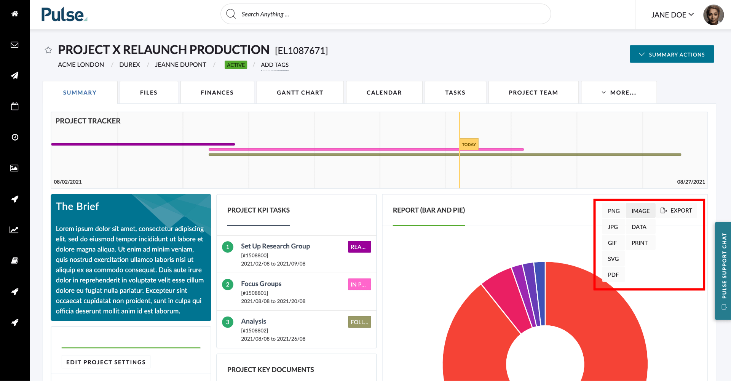Select the purple bar in Project Tracker
The height and width of the screenshot is (381, 731).
point(143,144)
